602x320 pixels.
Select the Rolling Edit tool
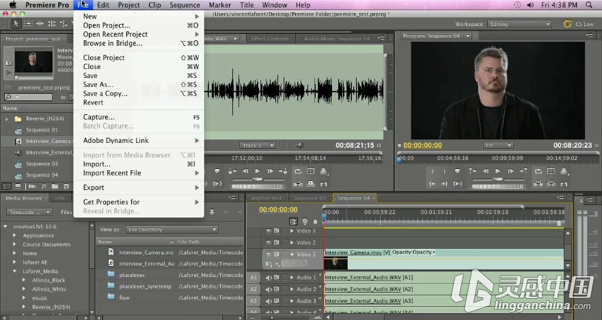point(52,23)
